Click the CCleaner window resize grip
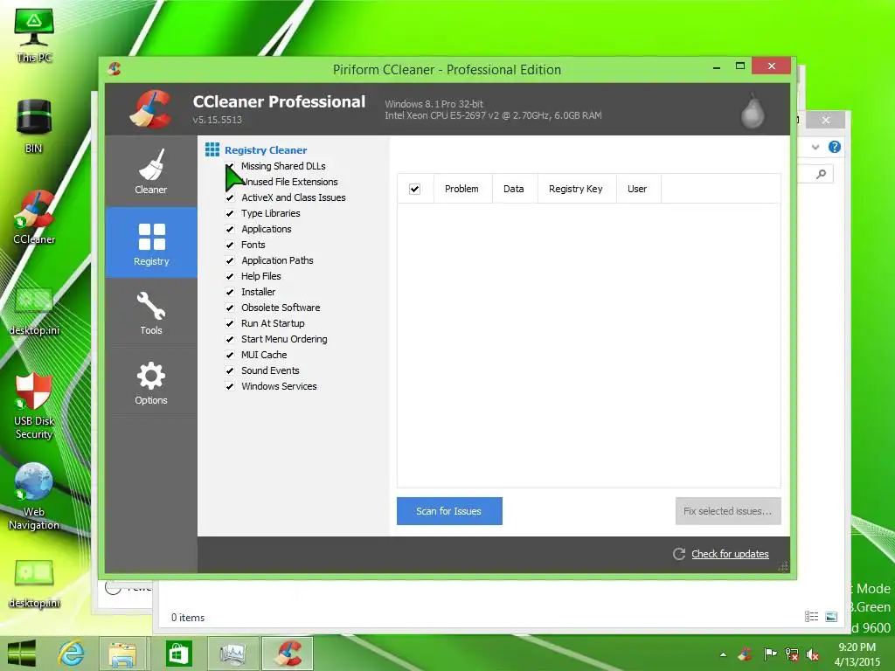Image resolution: width=895 pixels, height=671 pixels. click(784, 566)
